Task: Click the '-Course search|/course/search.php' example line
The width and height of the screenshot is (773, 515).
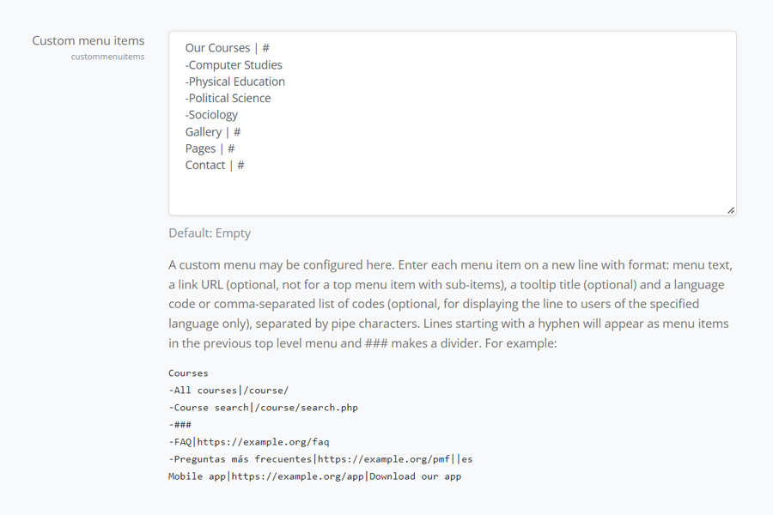Action: click(x=264, y=408)
